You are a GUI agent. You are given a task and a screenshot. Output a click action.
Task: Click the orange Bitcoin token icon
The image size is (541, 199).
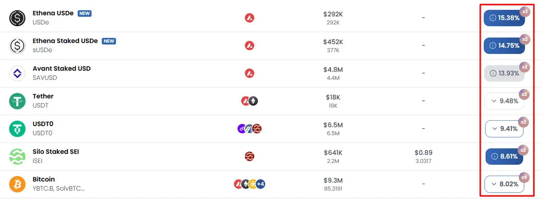pyautogui.click(x=18, y=184)
